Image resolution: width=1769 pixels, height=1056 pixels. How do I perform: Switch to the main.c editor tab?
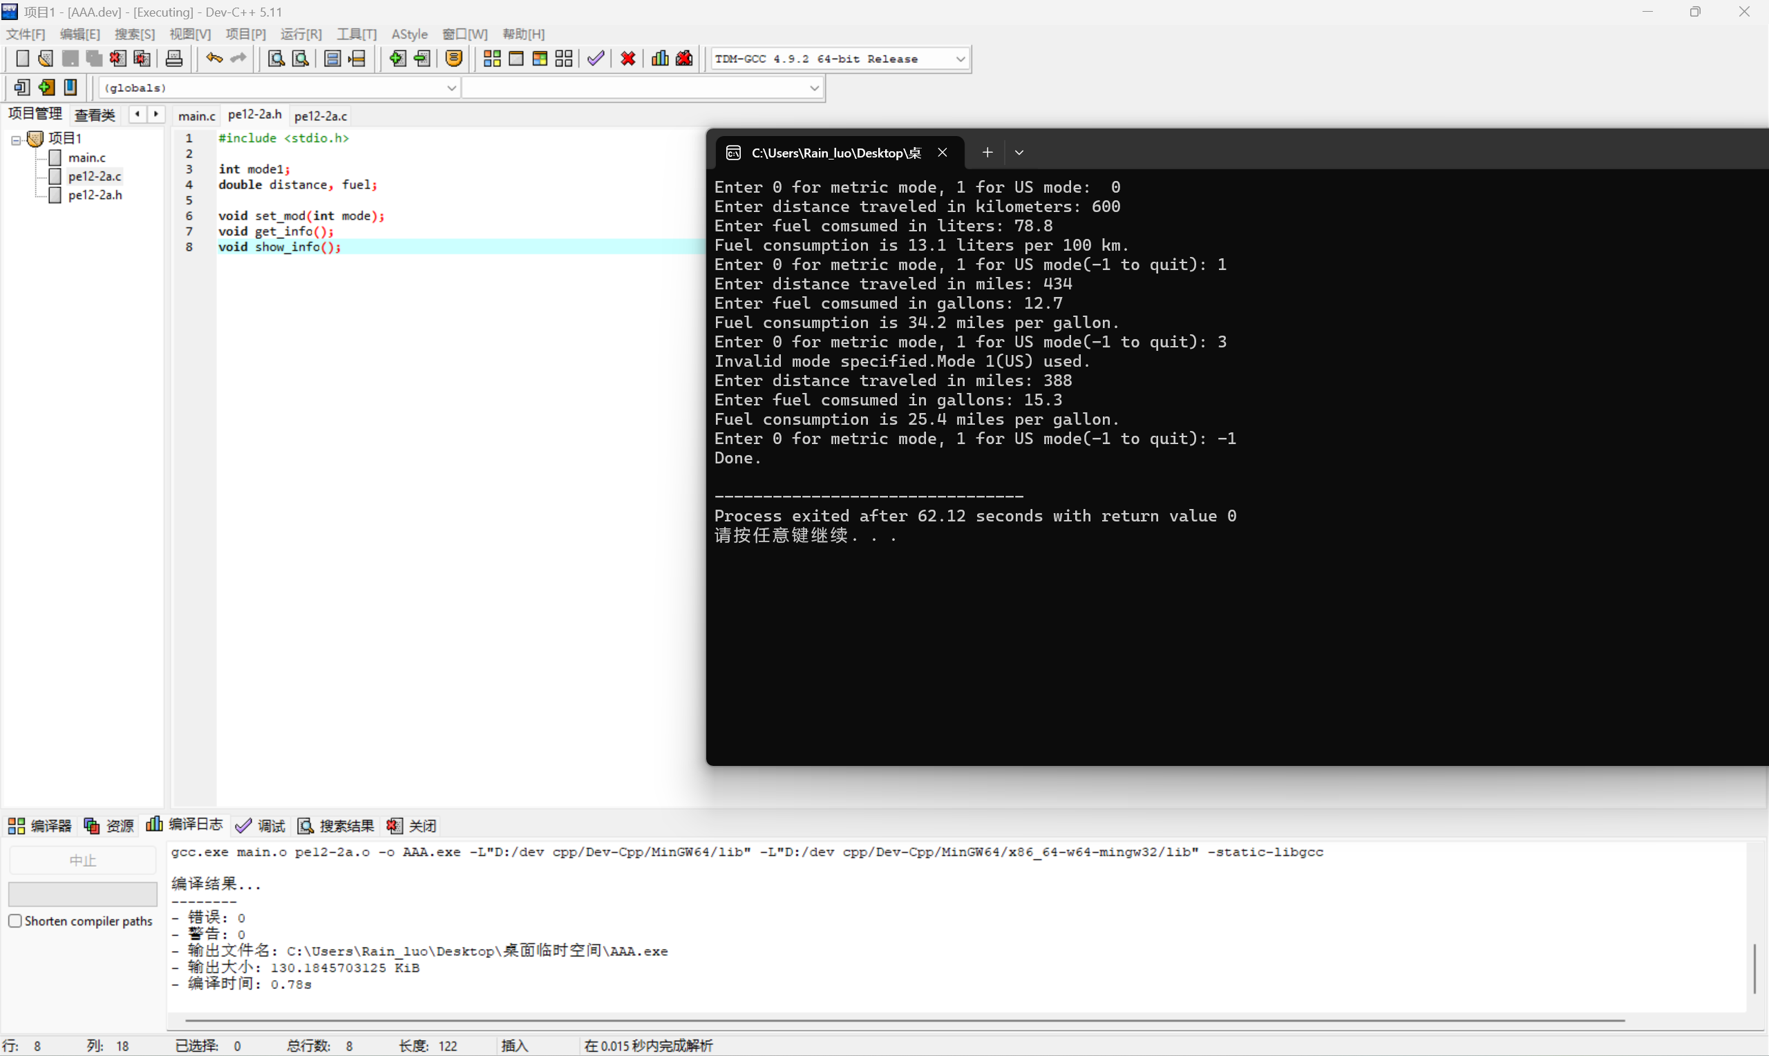pyautogui.click(x=196, y=115)
